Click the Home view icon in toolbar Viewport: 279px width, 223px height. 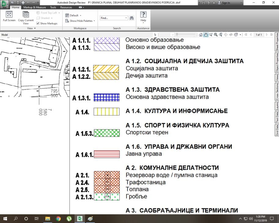click(x=201, y=35)
